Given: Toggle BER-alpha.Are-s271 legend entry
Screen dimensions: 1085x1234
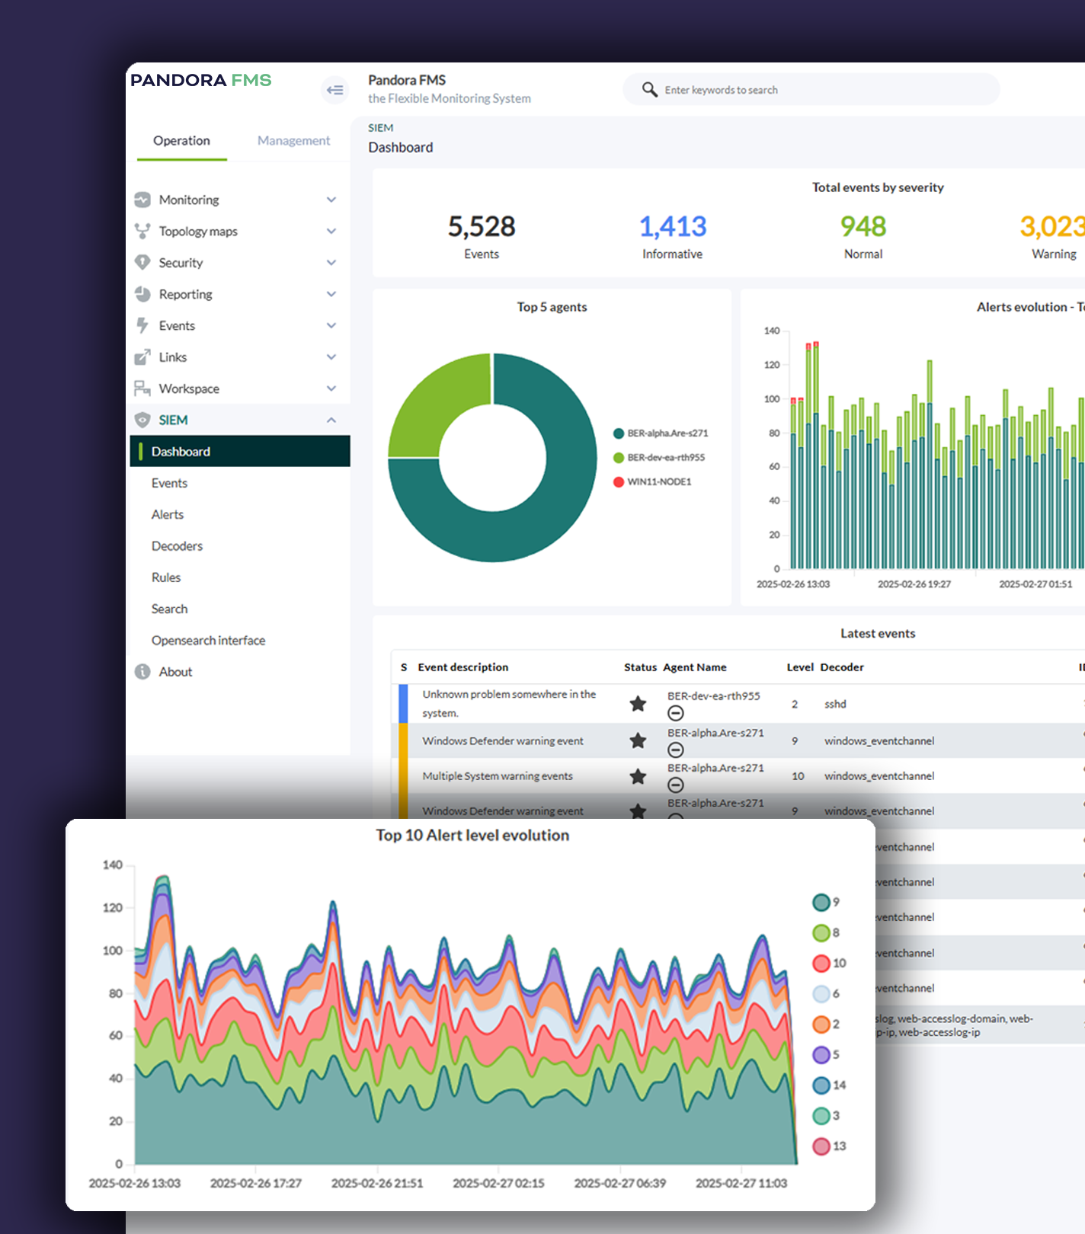Looking at the screenshot, I should (661, 433).
